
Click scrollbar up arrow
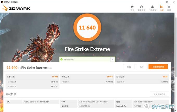176,14
